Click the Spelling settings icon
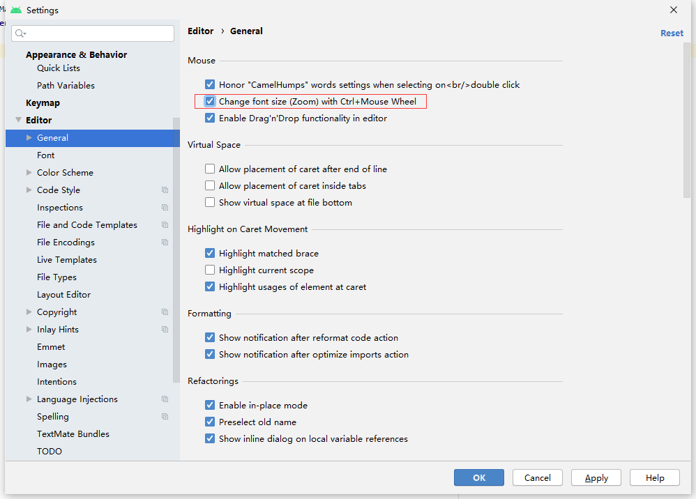 click(x=165, y=416)
